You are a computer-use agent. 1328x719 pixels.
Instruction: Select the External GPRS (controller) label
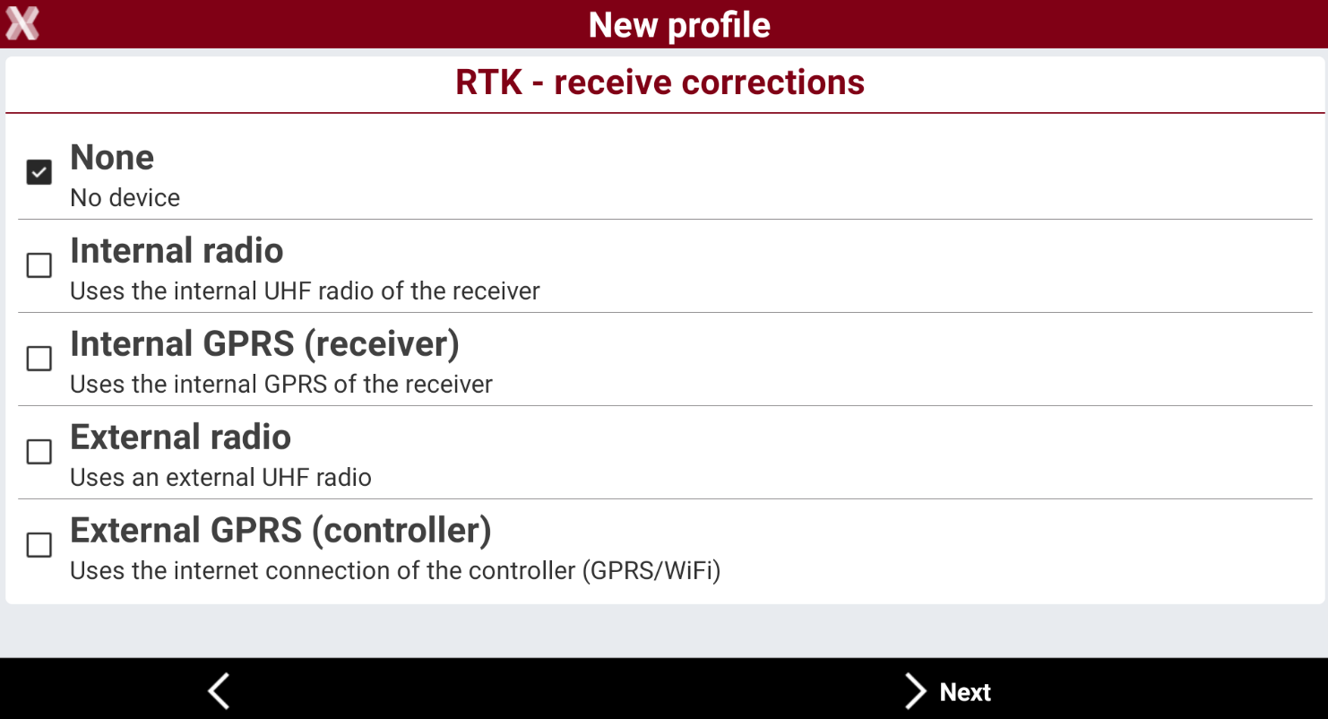point(280,531)
